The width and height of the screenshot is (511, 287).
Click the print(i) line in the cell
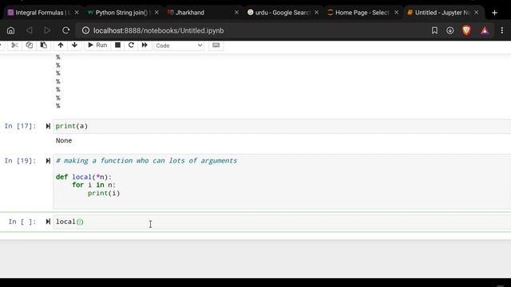pyautogui.click(x=104, y=193)
